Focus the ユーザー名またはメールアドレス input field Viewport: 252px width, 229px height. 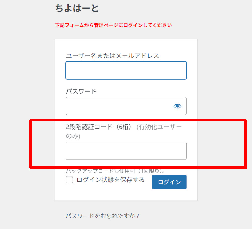(x=126, y=70)
